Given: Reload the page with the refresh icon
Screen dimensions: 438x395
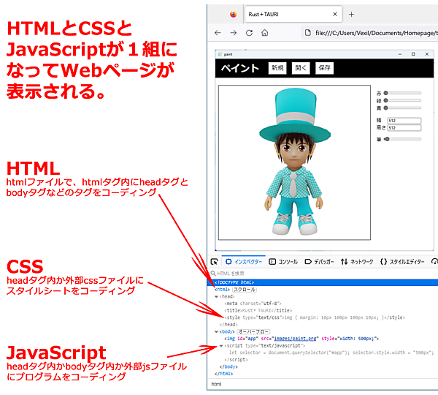Looking at the screenshot, I should point(249,33).
